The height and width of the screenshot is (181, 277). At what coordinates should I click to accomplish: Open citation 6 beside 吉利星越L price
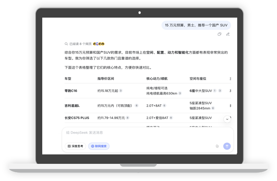[x=136, y=106]
